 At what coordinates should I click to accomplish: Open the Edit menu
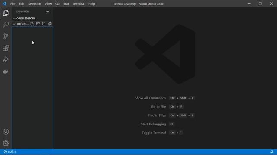coord(22,4)
